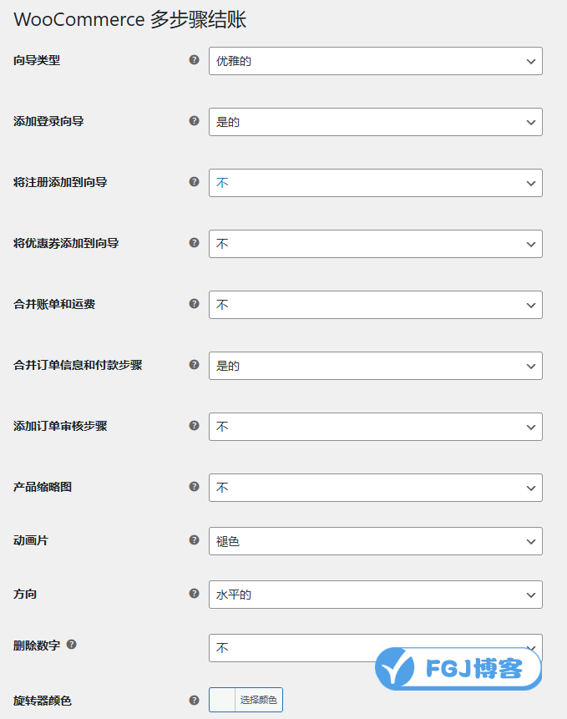
Task: Click help icon beside 产品缩略图
Action: 195,487
